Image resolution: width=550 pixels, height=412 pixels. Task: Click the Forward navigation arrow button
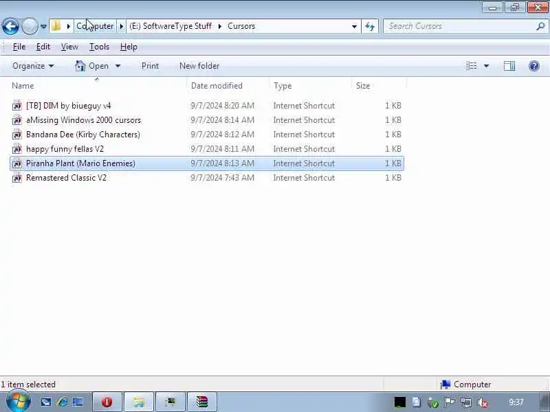click(x=30, y=26)
